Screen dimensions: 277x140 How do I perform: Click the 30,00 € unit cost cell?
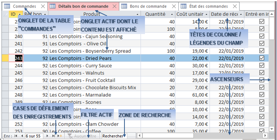192,66
